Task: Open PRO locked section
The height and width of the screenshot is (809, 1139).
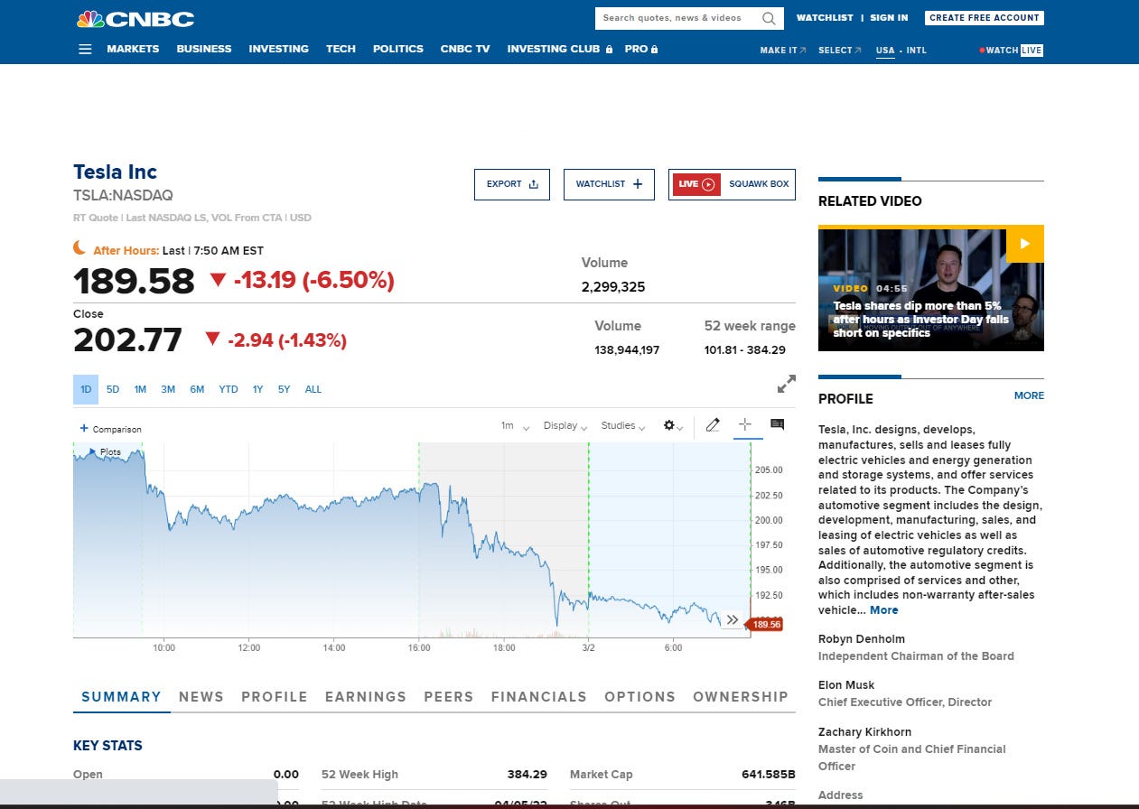Action: coord(641,49)
